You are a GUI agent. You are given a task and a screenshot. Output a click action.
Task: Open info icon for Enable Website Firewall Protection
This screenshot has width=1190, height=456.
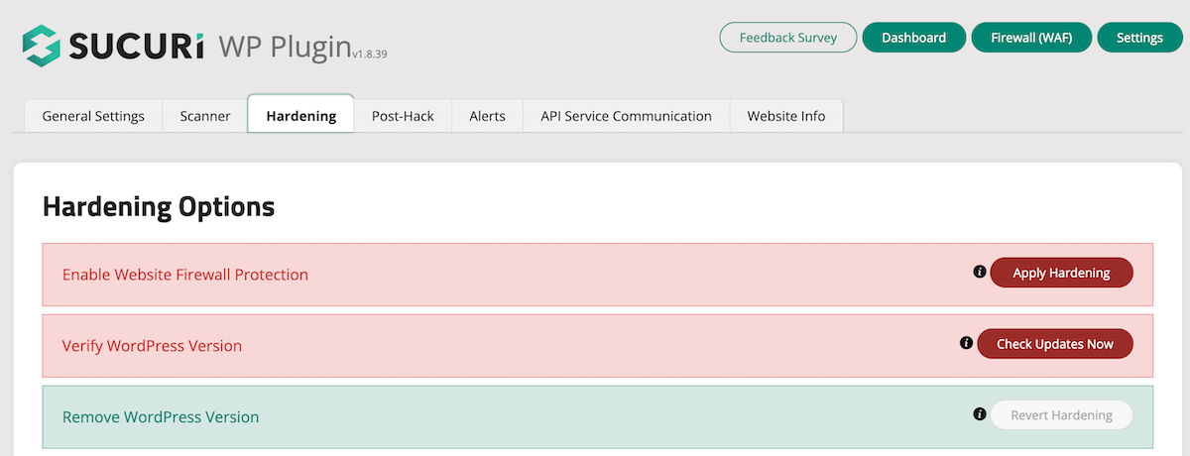point(980,272)
